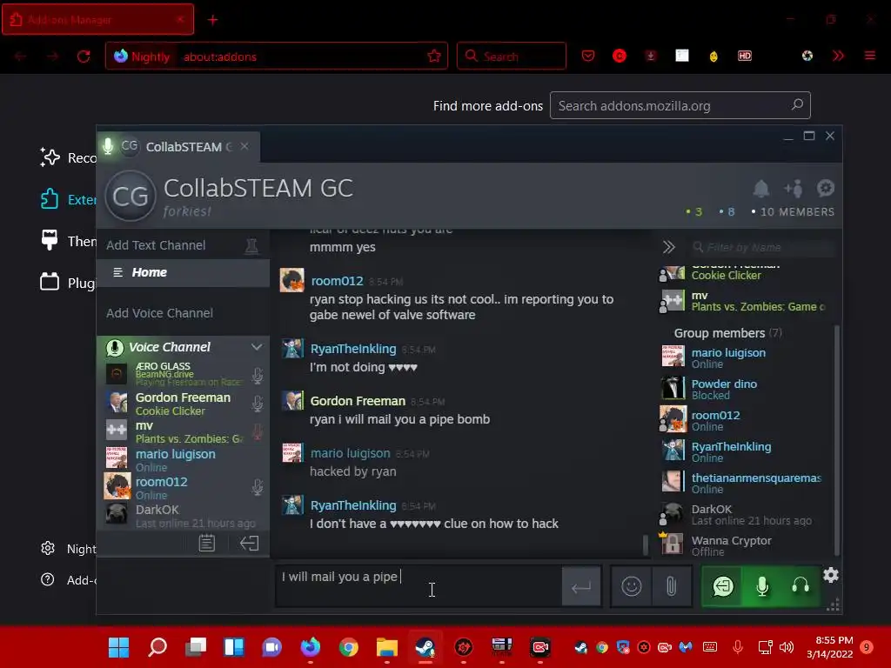This screenshot has height=668, width=891.
Task: Open the group chat settings gear
Action: (x=825, y=188)
